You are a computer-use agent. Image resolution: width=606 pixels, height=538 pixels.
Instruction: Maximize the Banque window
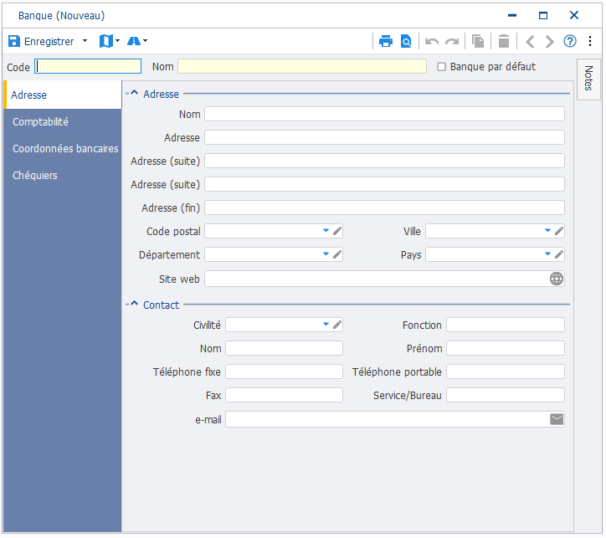(543, 15)
